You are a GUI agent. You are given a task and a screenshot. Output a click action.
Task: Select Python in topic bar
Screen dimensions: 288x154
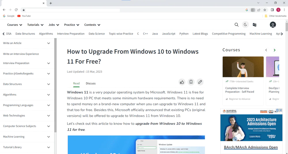pyautogui.click(x=184, y=34)
